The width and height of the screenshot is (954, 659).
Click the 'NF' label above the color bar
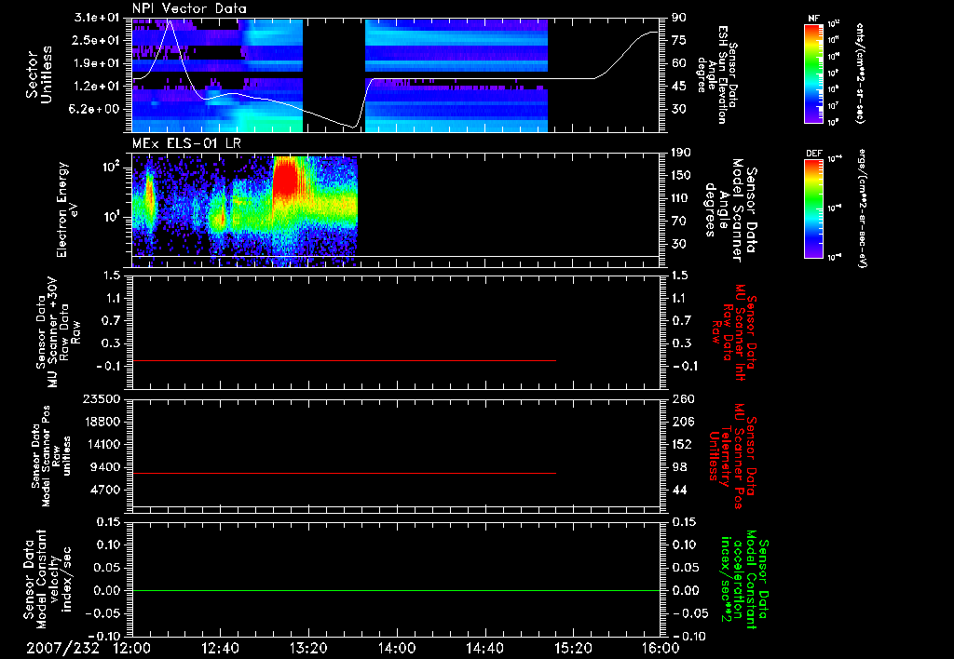pos(813,19)
